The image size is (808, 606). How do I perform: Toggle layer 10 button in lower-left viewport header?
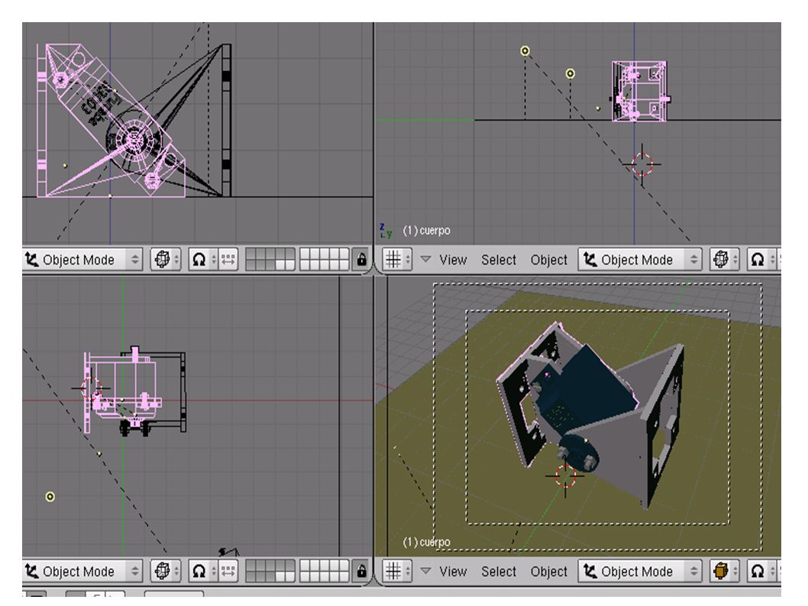[344, 565]
